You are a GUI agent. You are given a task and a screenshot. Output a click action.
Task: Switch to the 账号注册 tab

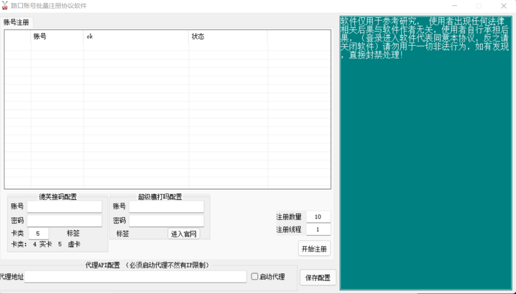click(x=17, y=22)
